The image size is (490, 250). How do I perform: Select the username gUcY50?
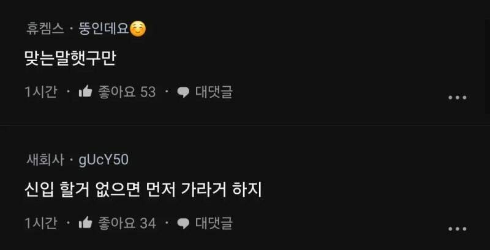tap(104, 160)
